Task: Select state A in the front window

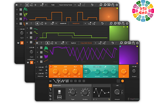Action: point(47,43)
